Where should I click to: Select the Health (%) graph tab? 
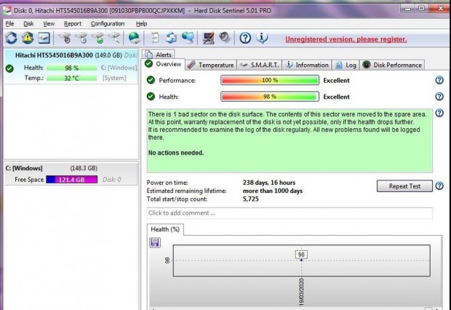click(165, 229)
